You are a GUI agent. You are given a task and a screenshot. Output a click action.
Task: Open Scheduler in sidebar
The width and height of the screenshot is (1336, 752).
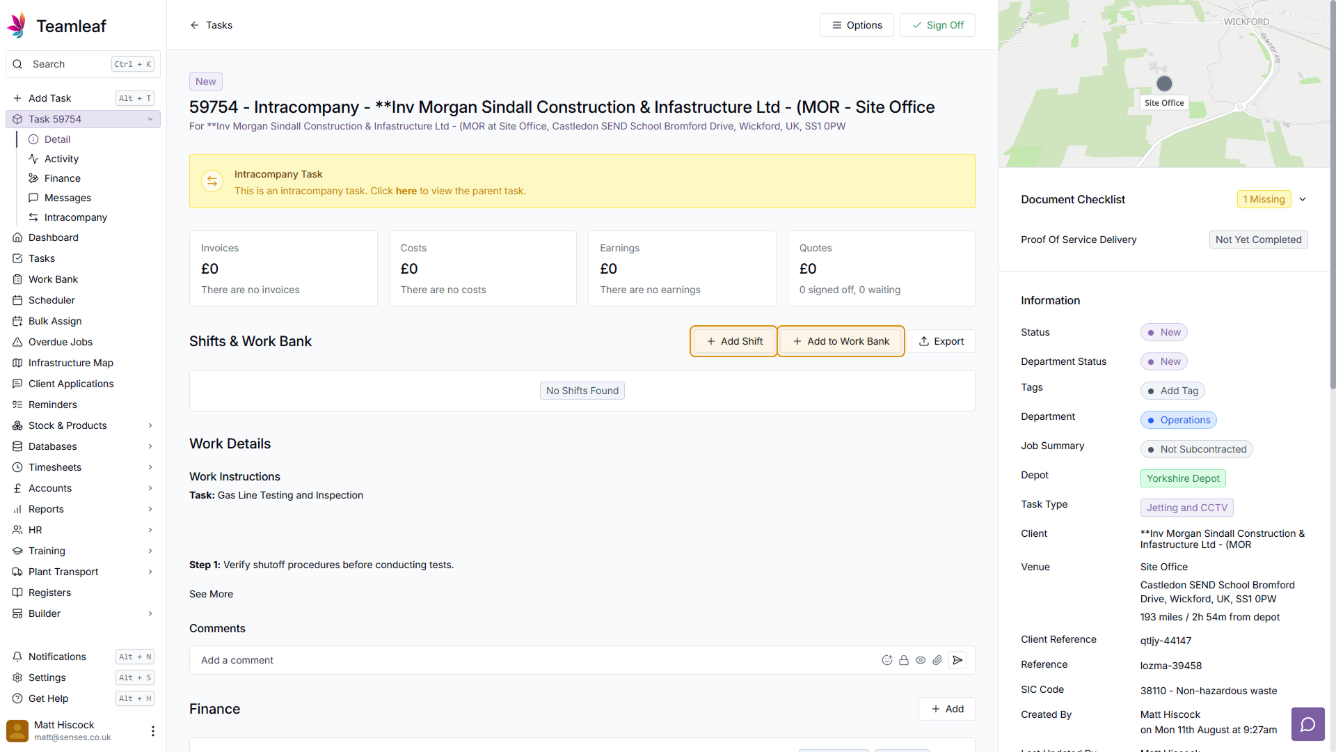point(83,300)
